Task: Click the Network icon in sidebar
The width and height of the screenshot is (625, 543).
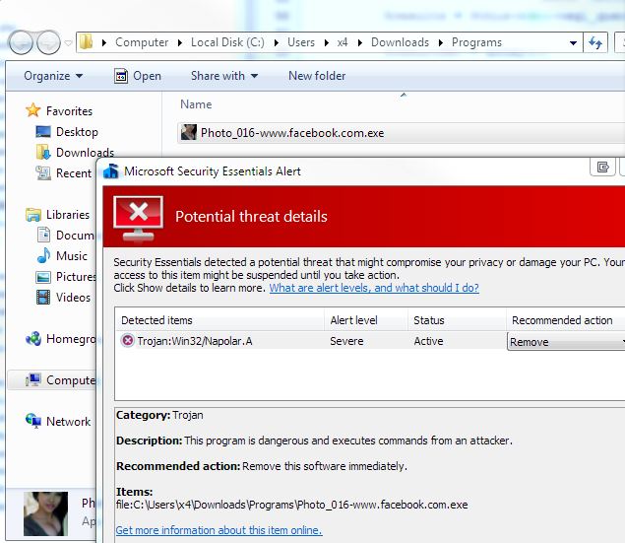Action: coord(33,421)
